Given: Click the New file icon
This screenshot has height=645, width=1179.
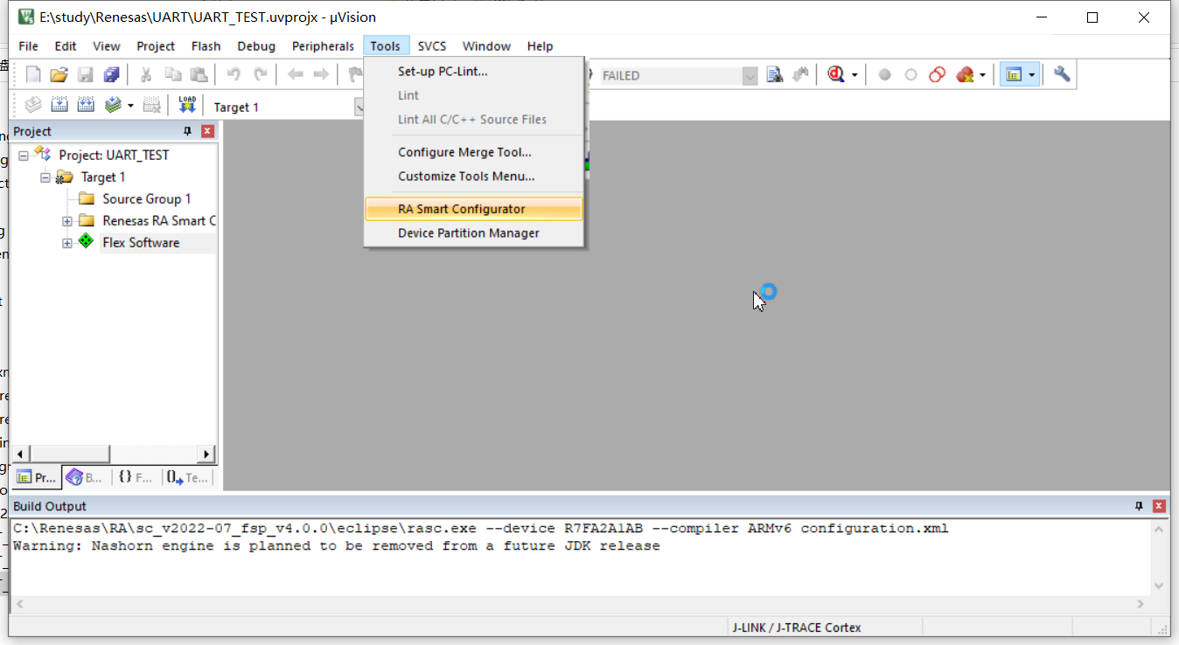Looking at the screenshot, I should click(33, 75).
